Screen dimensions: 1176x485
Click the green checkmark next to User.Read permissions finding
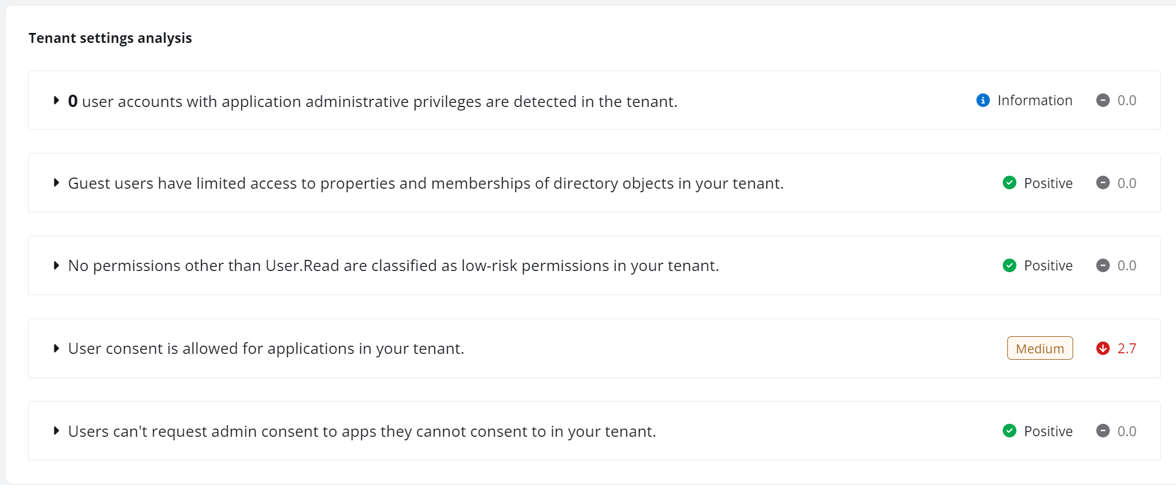pos(1010,266)
